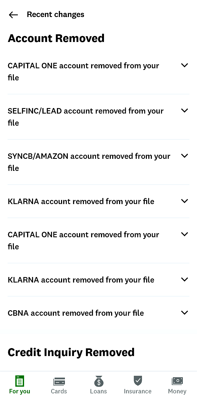The width and height of the screenshot is (197, 398).
Task: Open the Money tab
Action: (x=177, y=385)
